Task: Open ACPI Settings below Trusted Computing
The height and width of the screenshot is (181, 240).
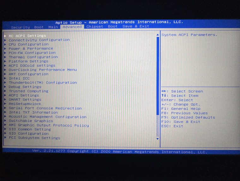Action: [x=24, y=95]
